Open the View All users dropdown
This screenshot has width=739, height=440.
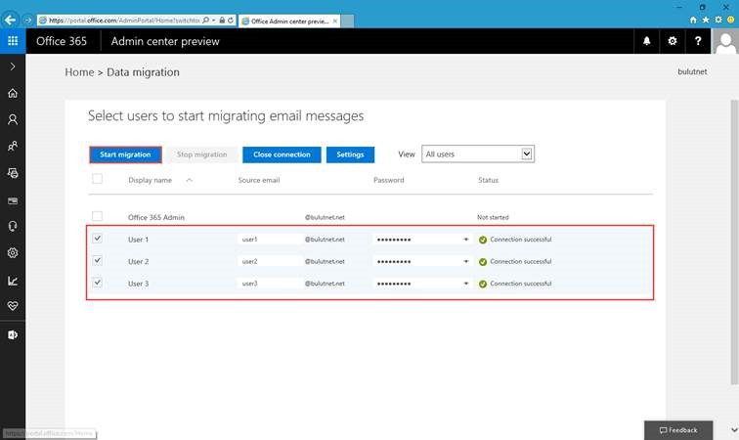[x=478, y=154]
